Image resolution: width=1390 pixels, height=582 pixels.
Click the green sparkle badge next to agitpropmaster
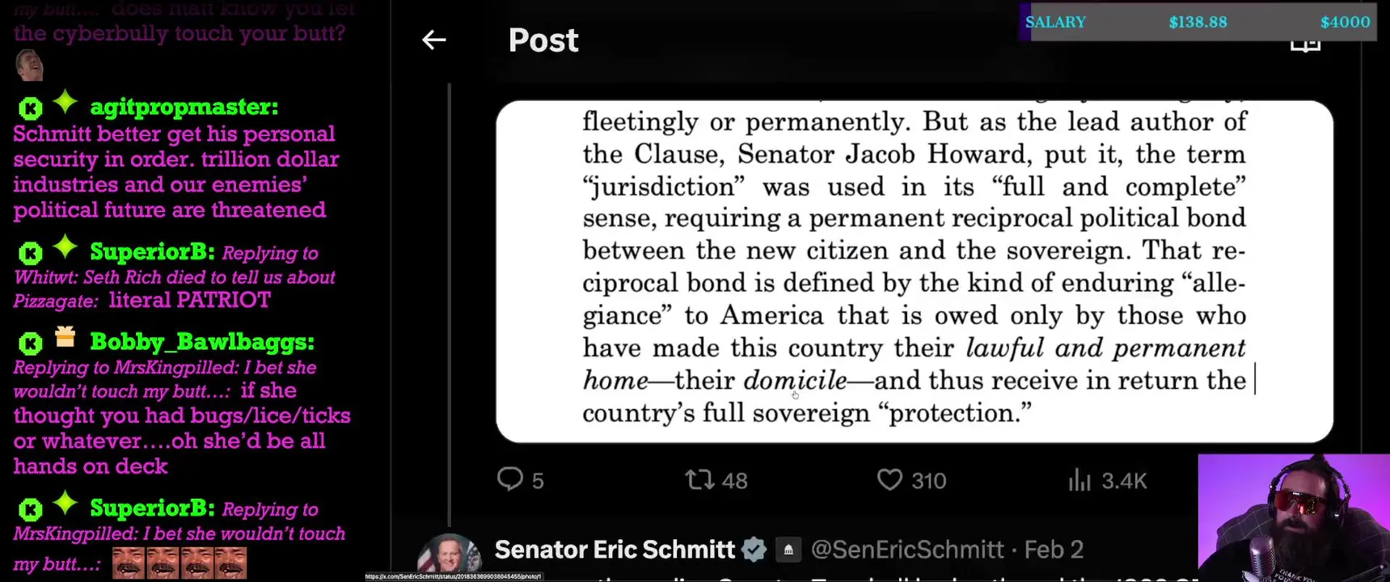point(65,103)
